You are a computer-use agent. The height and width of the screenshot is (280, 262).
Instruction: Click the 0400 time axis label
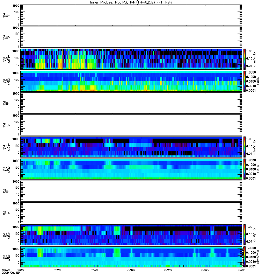coord(242,270)
